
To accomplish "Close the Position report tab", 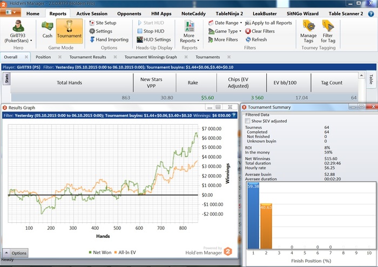I will click(60, 57).
